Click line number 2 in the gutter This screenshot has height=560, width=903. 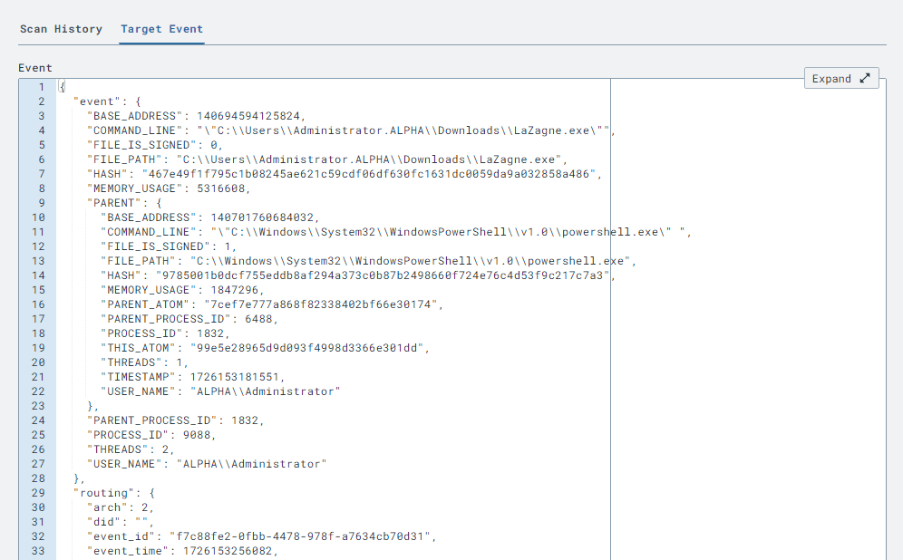coord(41,101)
